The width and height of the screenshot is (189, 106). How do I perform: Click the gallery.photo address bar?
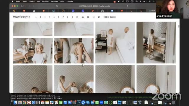tap(94, 6)
